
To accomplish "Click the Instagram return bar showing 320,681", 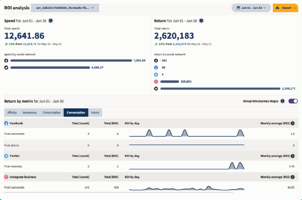I will click(x=169, y=81).
